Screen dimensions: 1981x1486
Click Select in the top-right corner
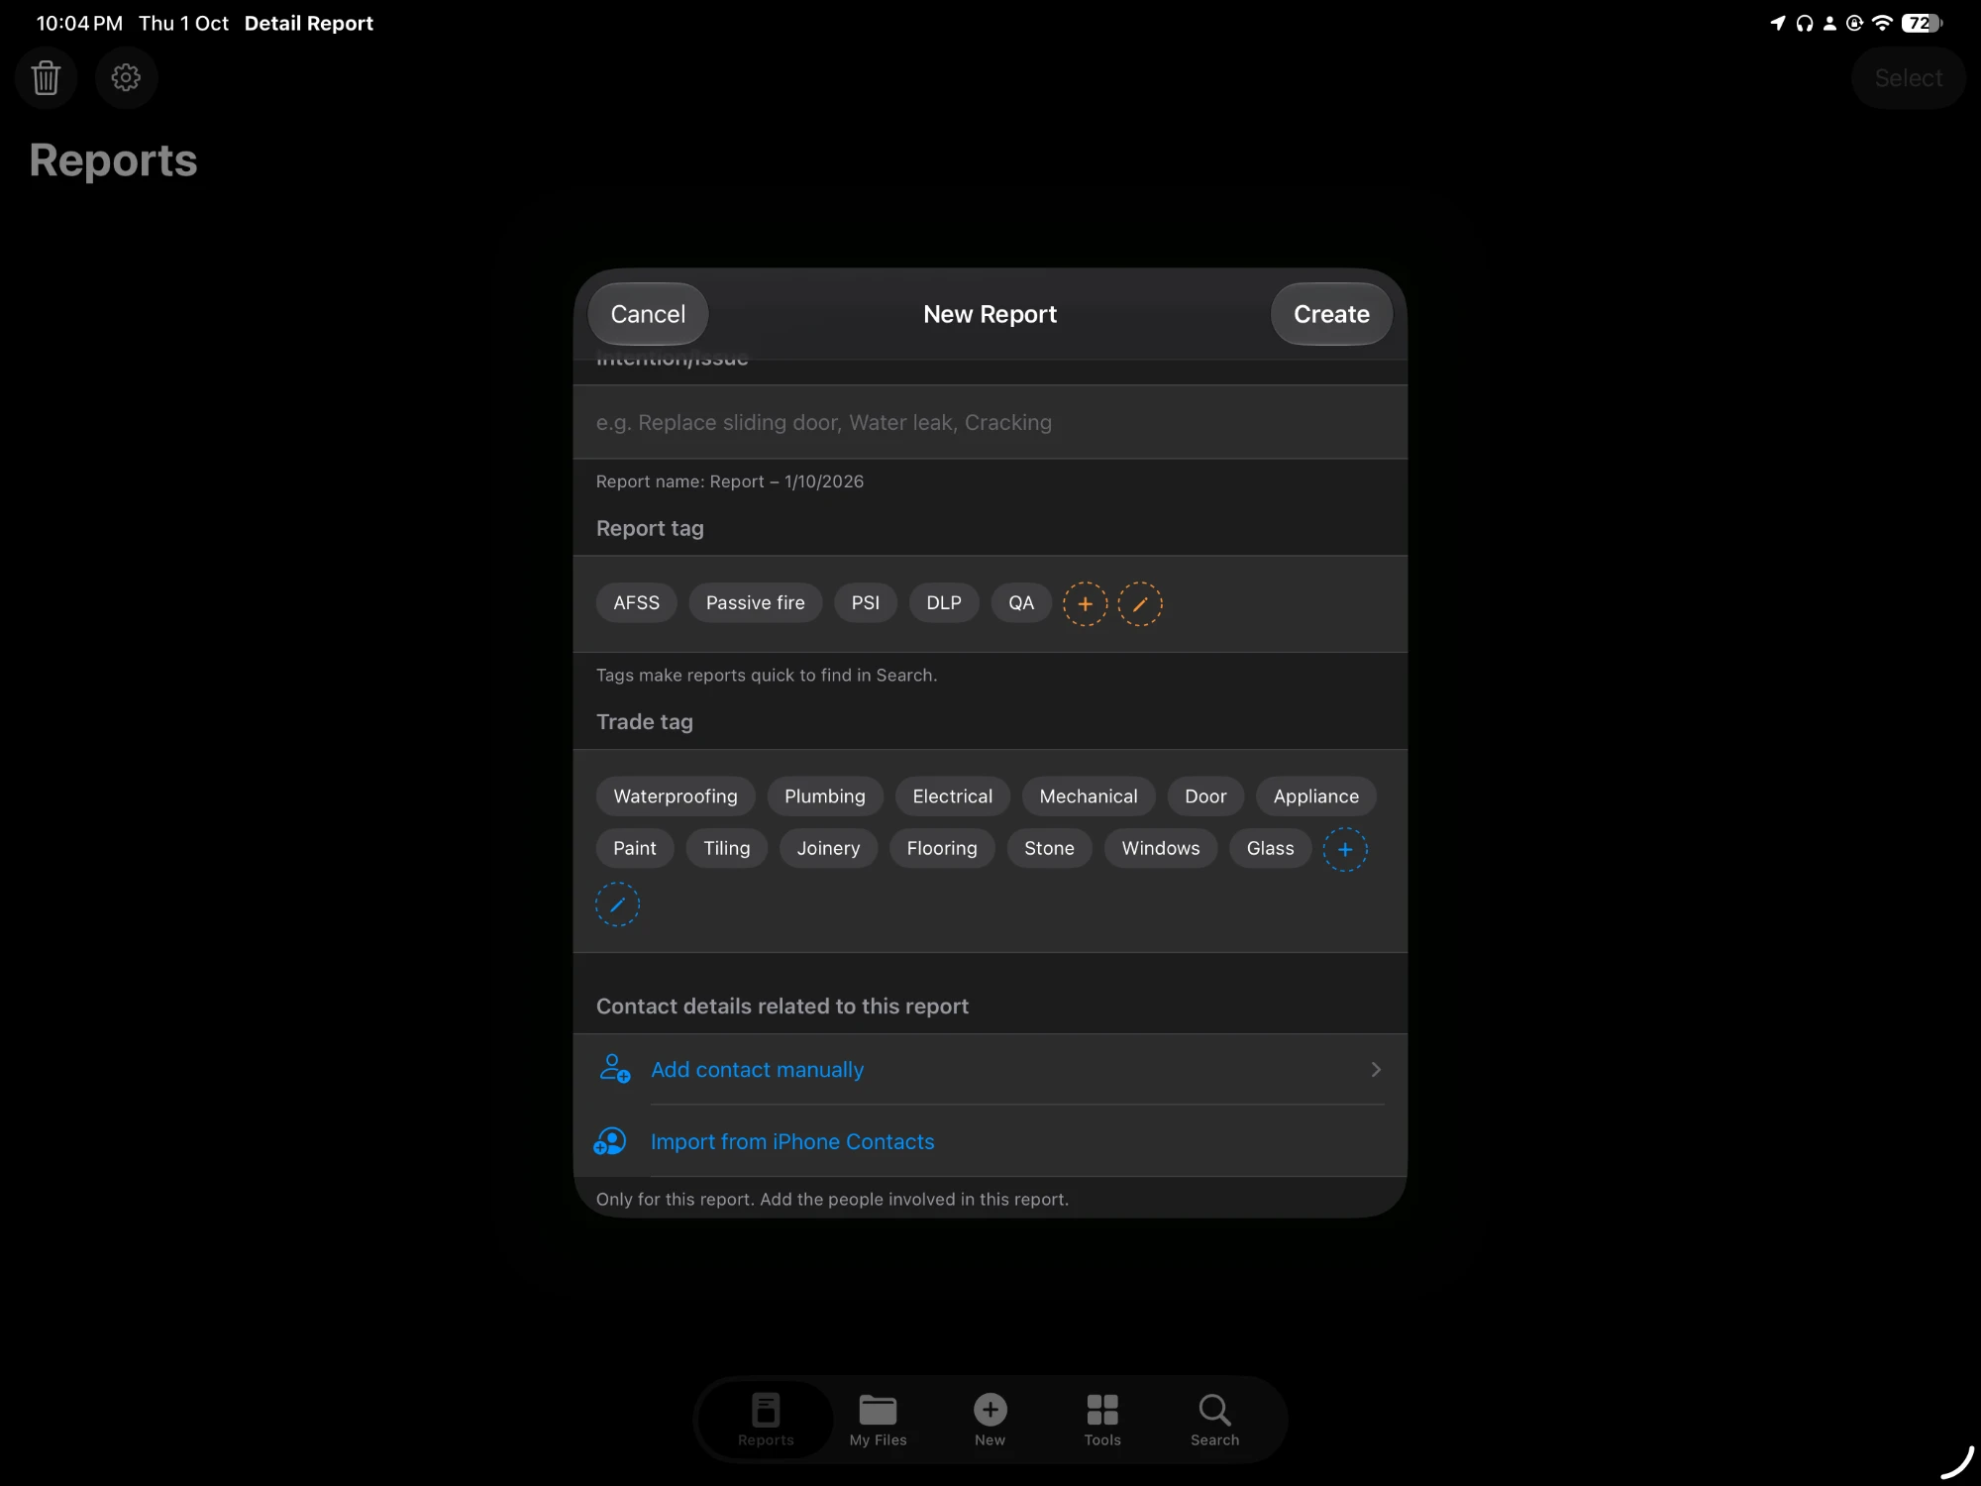tap(1908, 78)
